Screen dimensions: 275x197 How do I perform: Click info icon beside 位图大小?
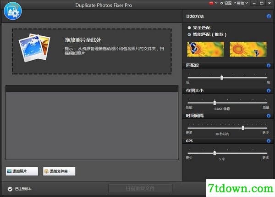click(269, 90)
